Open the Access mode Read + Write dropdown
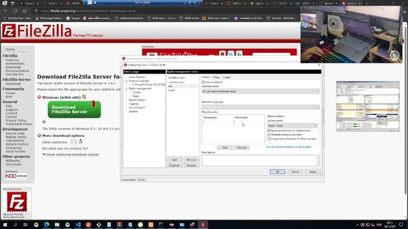The height and width of the screenshot is (229, 408). (293, 126)
